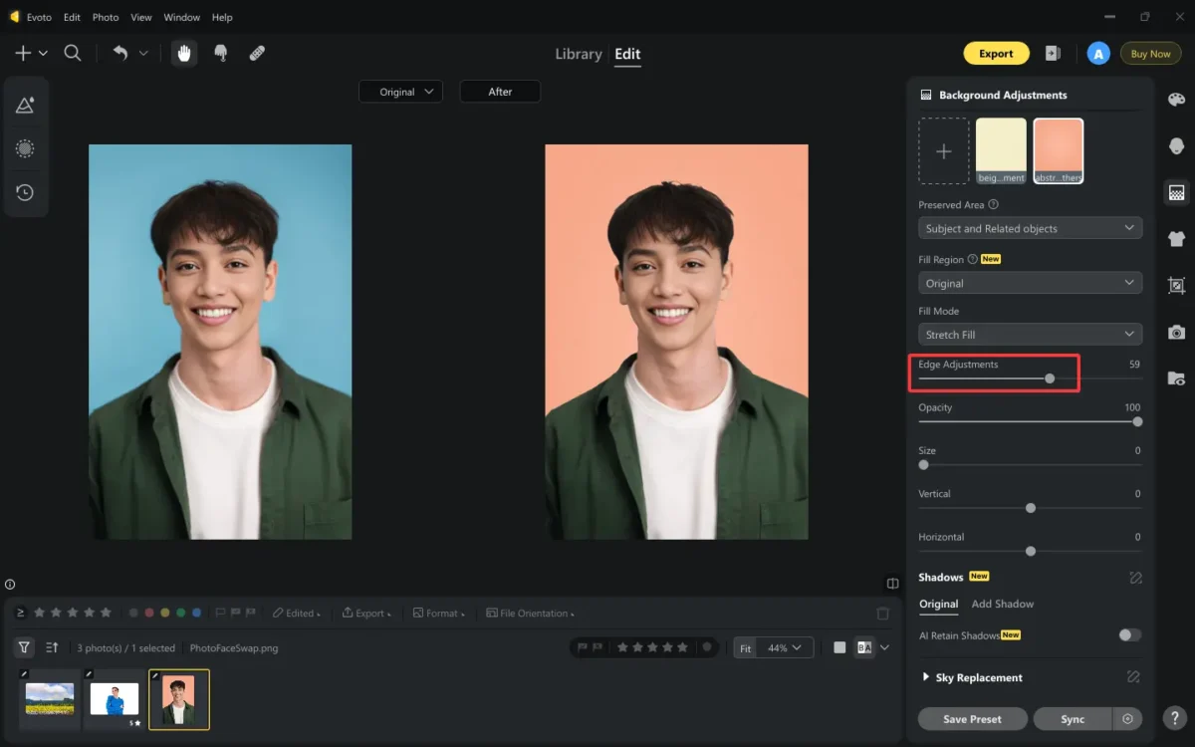Click the export-to panel arrow icon
The image size is (1195, 747).
1053,54
